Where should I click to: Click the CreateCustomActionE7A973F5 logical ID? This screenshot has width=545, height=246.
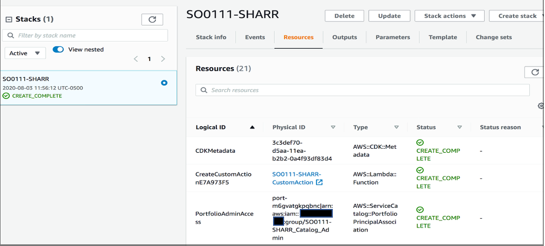click(223, 178)
